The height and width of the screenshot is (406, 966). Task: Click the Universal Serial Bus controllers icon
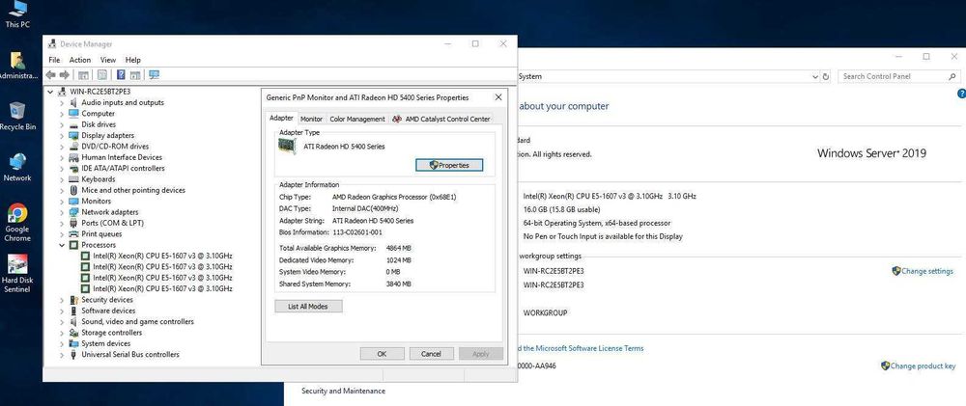pyautogui.click(x=74, y=354)
